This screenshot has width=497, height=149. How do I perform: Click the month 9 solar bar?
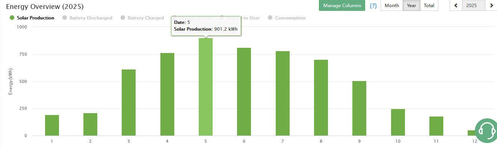click(x=359, y=108)
